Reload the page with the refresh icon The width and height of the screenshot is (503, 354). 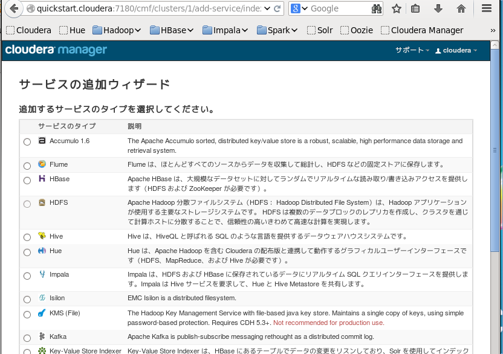click(277, 8)
